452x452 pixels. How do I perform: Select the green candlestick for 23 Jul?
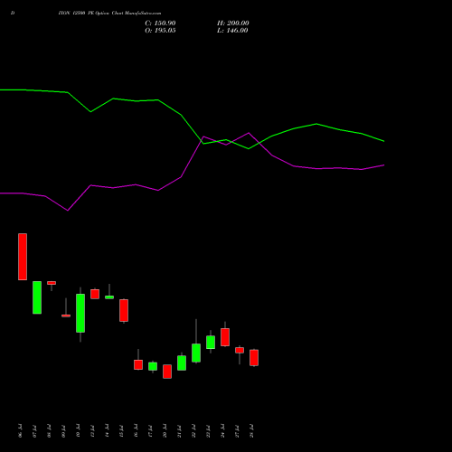(211, 343)
